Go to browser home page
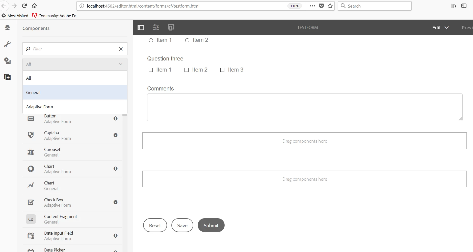Viewport: 473px width, 252px height. click(x=34, y=6)
